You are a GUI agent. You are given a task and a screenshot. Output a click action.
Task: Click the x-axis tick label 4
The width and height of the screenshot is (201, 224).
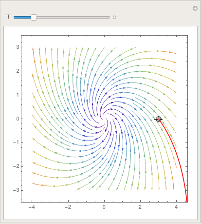(x=176, y=207)
